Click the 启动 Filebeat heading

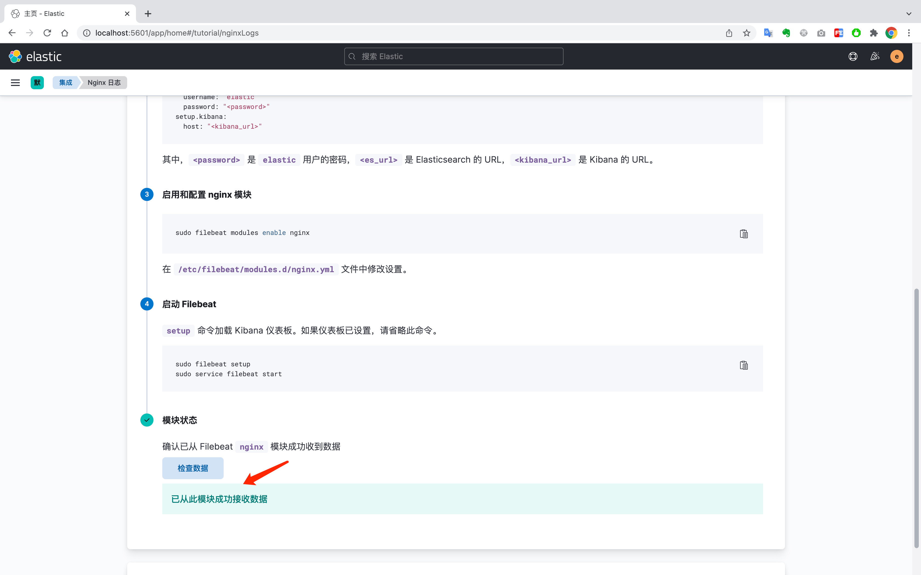tap(189, 304)
